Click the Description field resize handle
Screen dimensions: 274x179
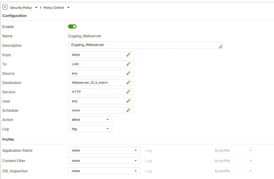(220, 46)
